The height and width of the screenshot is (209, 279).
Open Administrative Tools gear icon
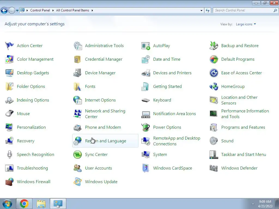tap(78, 46)
